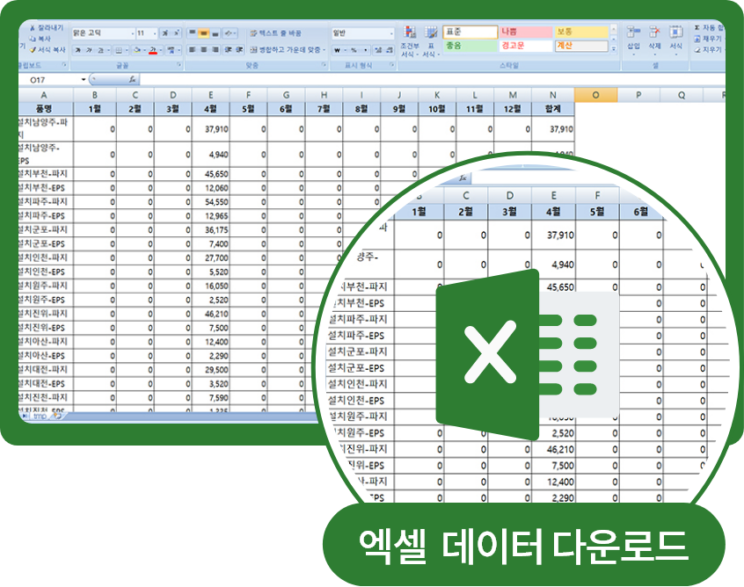Viewport: 744px width, 587px height.
Task: Toggle right text alignment
Action: tap(215, 49)
